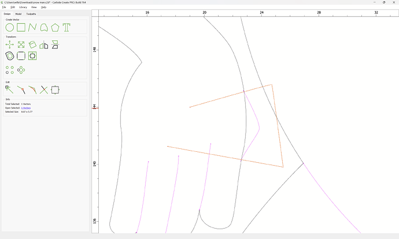Maximize the Carbide Create window
The height and width of the screenshot is (239, 399).
384,2
